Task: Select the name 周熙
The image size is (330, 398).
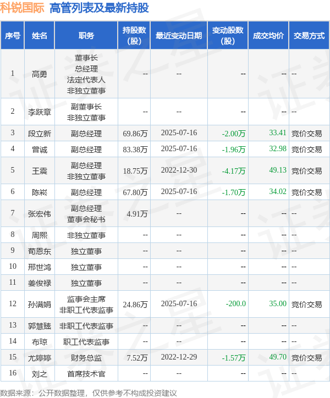Action: click(40, 235)
